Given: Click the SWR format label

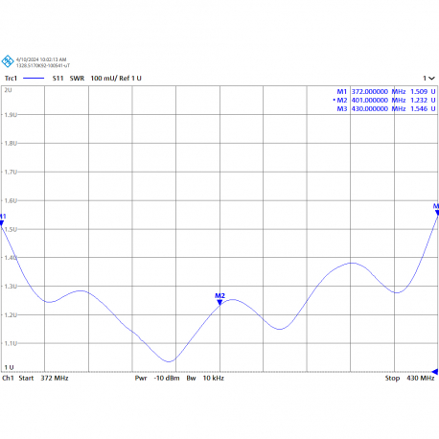Looking at the screenshot, I should click(77, 79).
